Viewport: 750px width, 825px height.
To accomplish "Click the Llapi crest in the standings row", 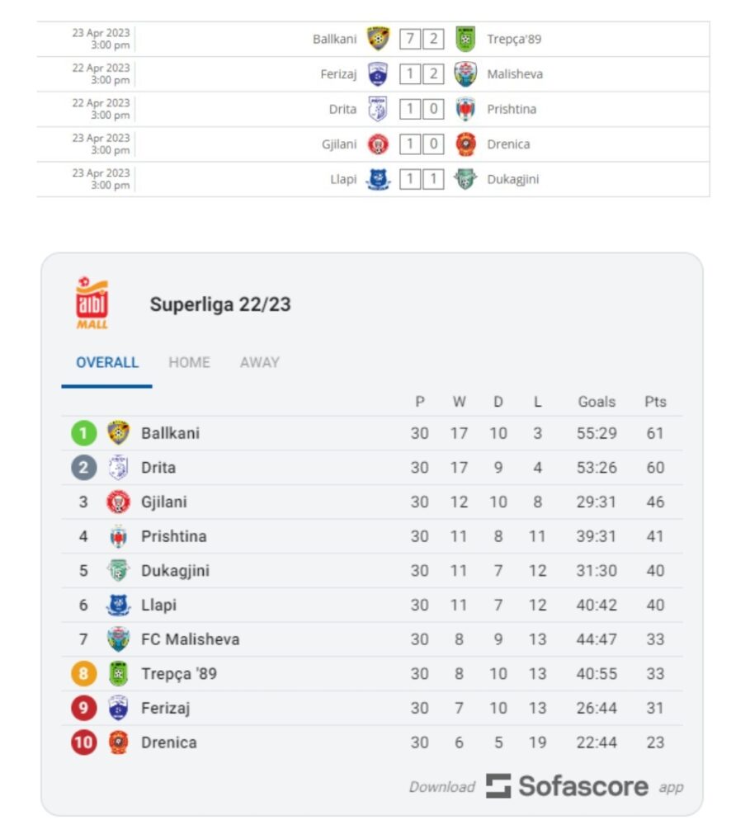I will [119, 605].
